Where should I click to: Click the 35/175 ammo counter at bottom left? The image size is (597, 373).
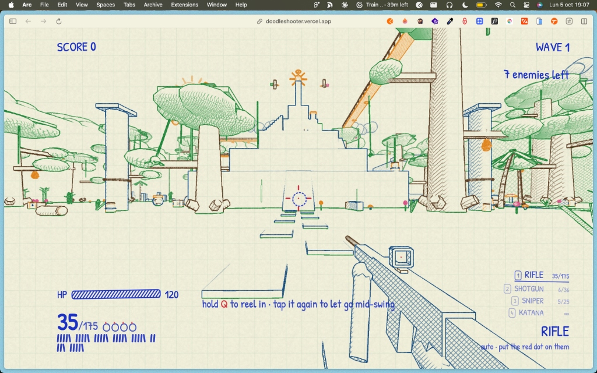tap(78, 323)
